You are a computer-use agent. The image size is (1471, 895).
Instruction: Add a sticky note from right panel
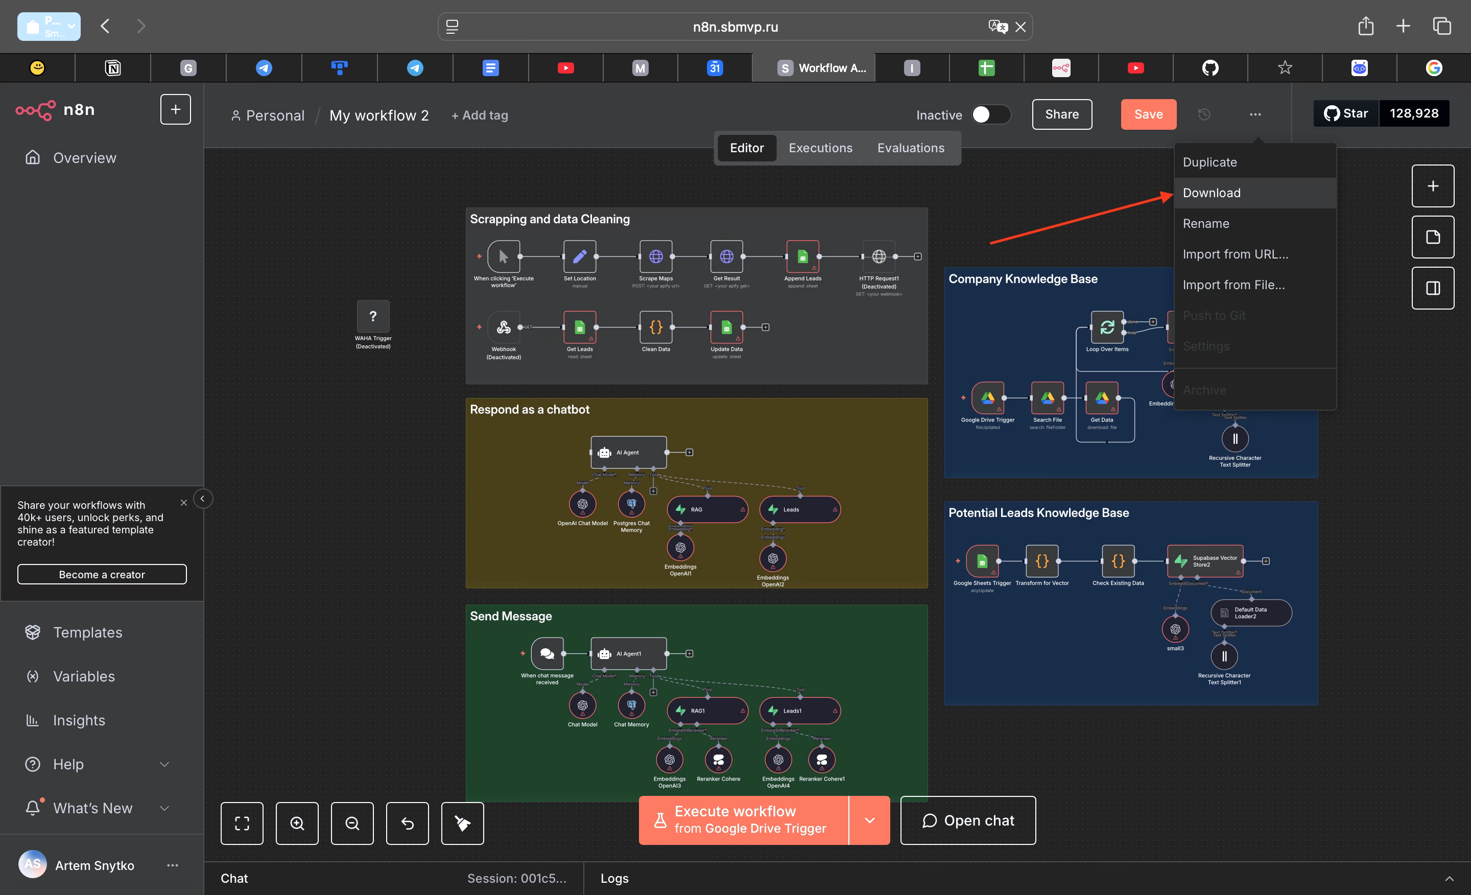1432,237
